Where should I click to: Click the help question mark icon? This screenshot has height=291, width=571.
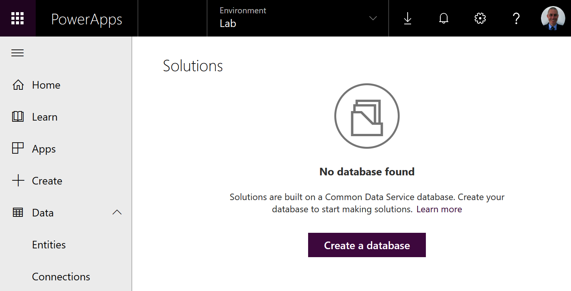516,18
